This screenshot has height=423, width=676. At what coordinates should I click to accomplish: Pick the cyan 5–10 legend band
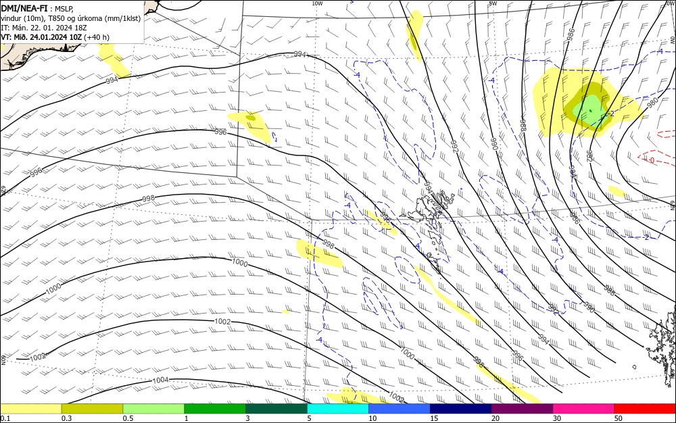point(338,409)
